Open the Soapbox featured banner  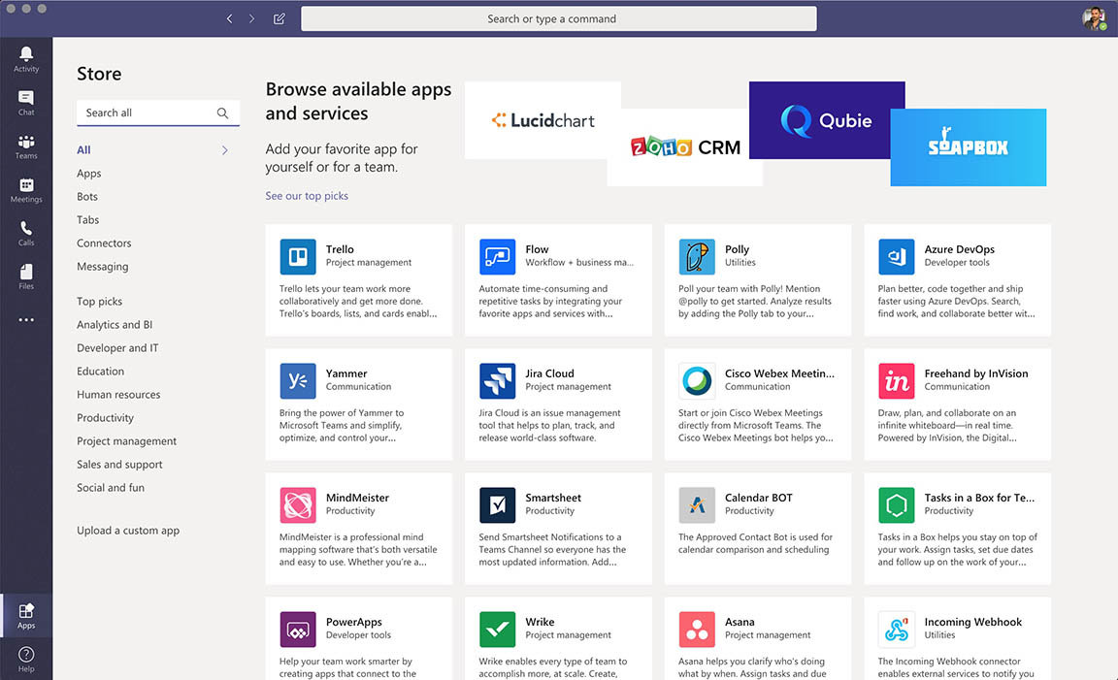click(969, 146)
